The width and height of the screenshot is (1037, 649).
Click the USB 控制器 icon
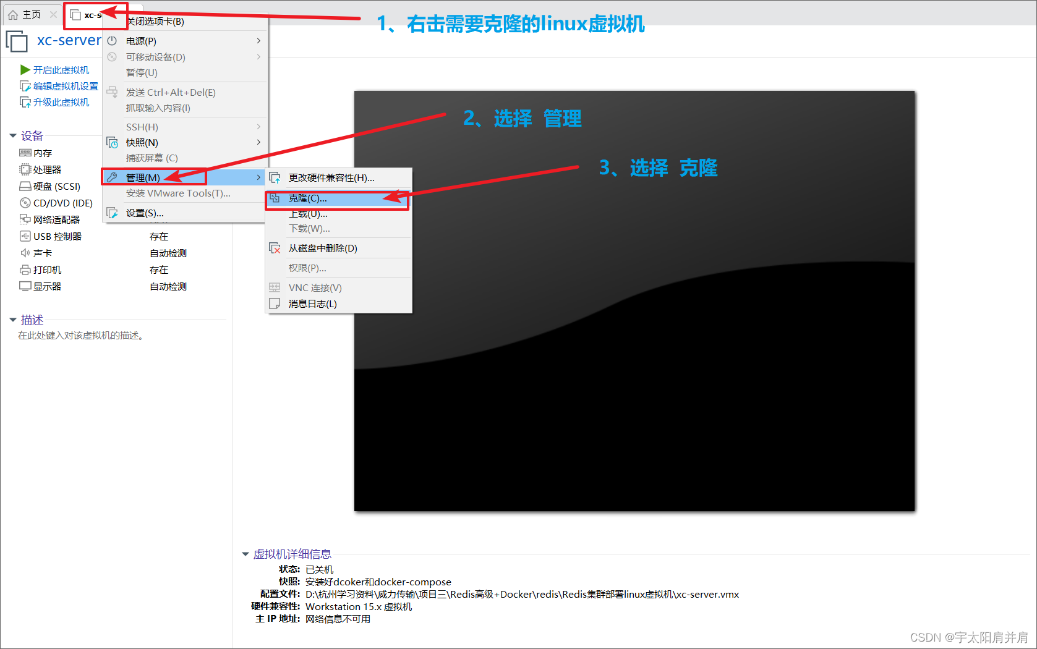coord(25,236)
